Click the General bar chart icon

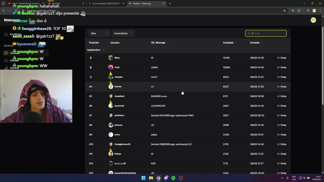tap(6, 68)
